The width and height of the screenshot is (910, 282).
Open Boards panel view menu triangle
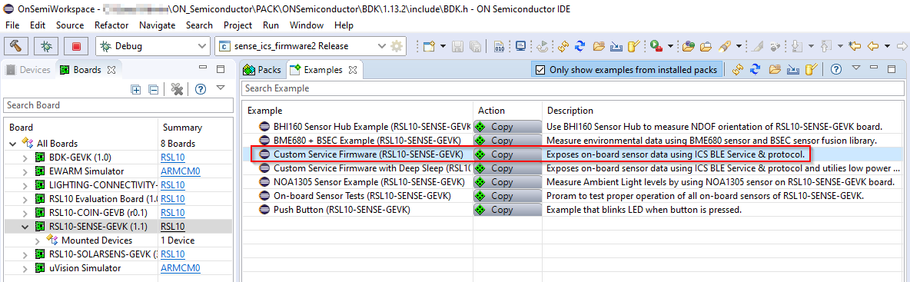pyautogui.click(x=220, y=88)
